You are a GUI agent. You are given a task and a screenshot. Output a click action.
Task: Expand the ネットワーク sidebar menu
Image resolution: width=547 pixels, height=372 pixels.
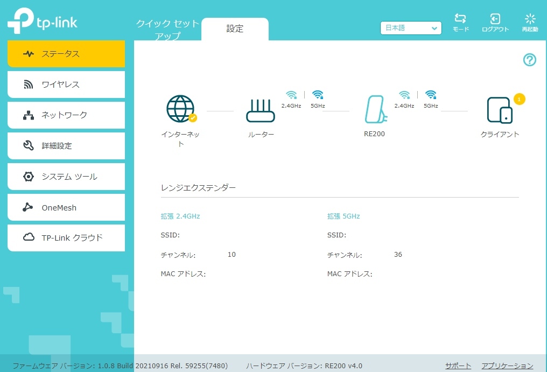coord(66,115)
